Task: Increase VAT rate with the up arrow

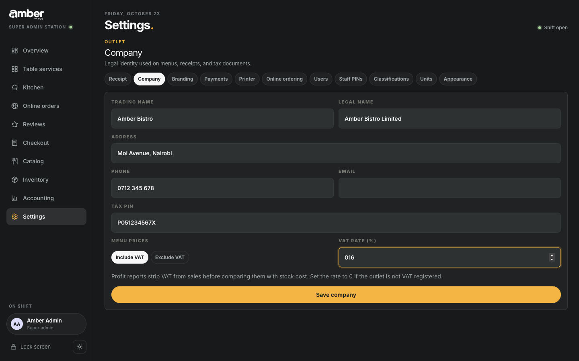Action: click(552, 256)
